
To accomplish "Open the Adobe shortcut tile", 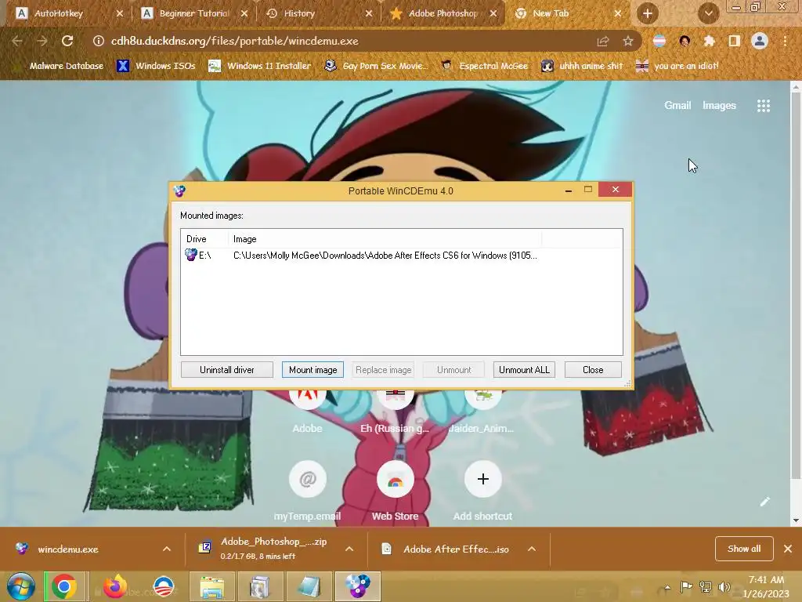I will tap(307, 412).
